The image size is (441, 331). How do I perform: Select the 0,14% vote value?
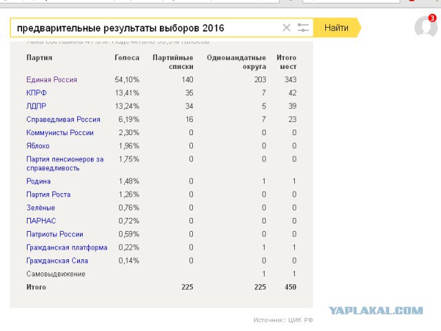point(129,261)
